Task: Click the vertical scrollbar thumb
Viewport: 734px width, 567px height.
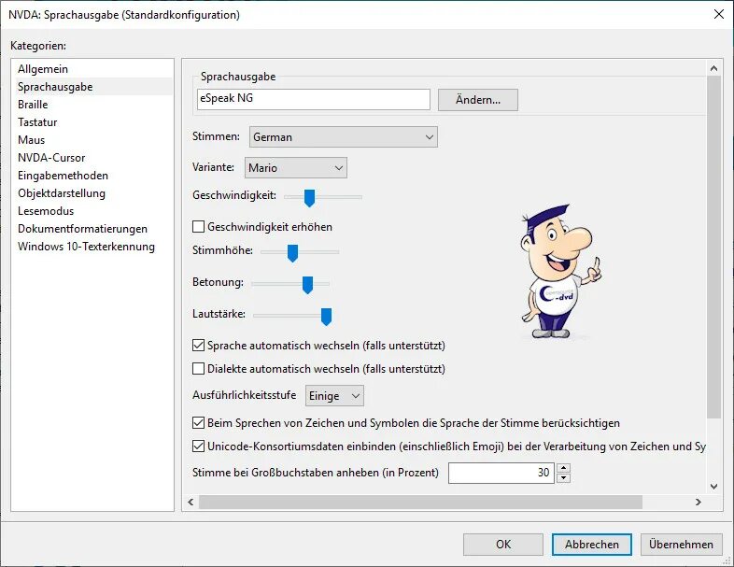Action: 713,248
